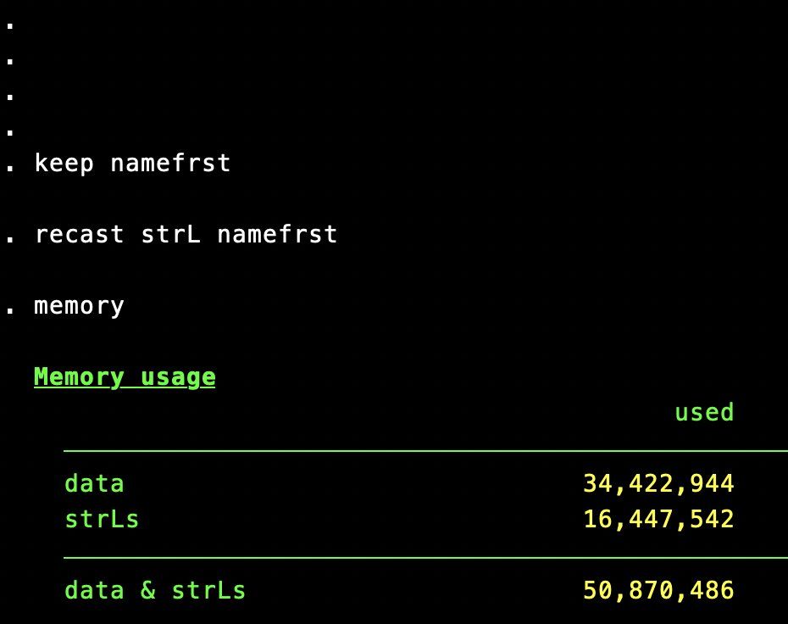
Task: Click the separator line under used header
Action: click(x=424, y=452)
